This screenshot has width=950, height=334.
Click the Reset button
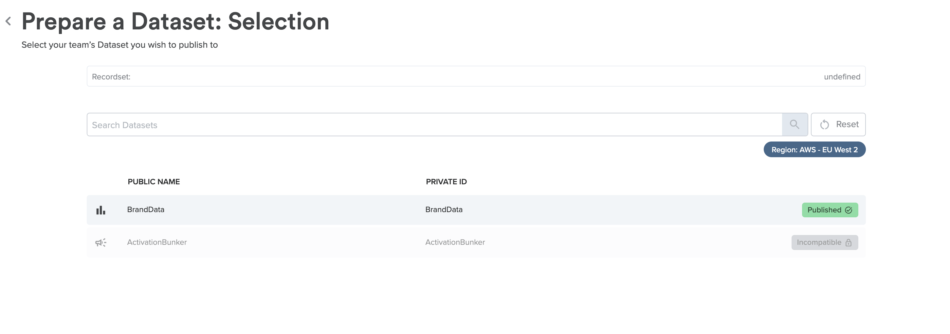click(x=838, y=125)
